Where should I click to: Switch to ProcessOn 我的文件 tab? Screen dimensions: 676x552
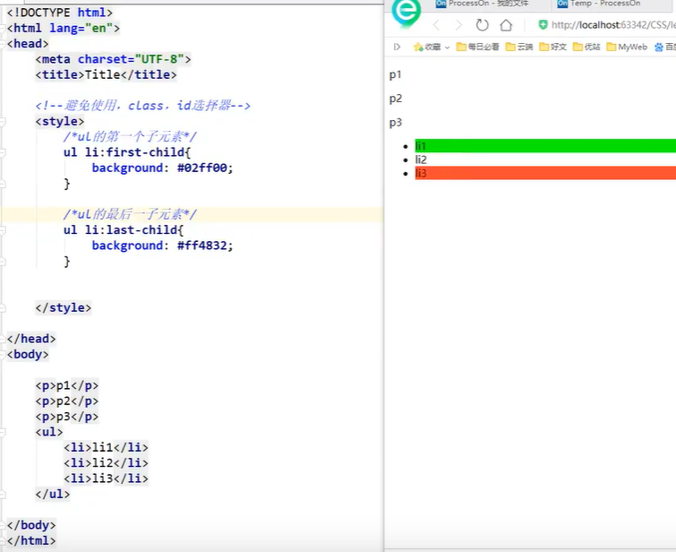482,4
